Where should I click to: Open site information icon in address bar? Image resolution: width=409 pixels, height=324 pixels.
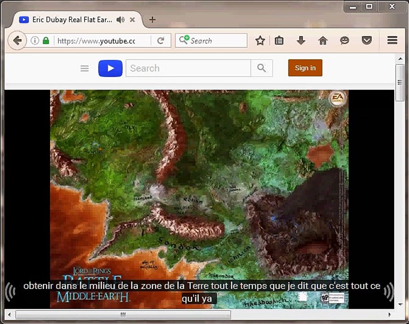tap(35, 40)
